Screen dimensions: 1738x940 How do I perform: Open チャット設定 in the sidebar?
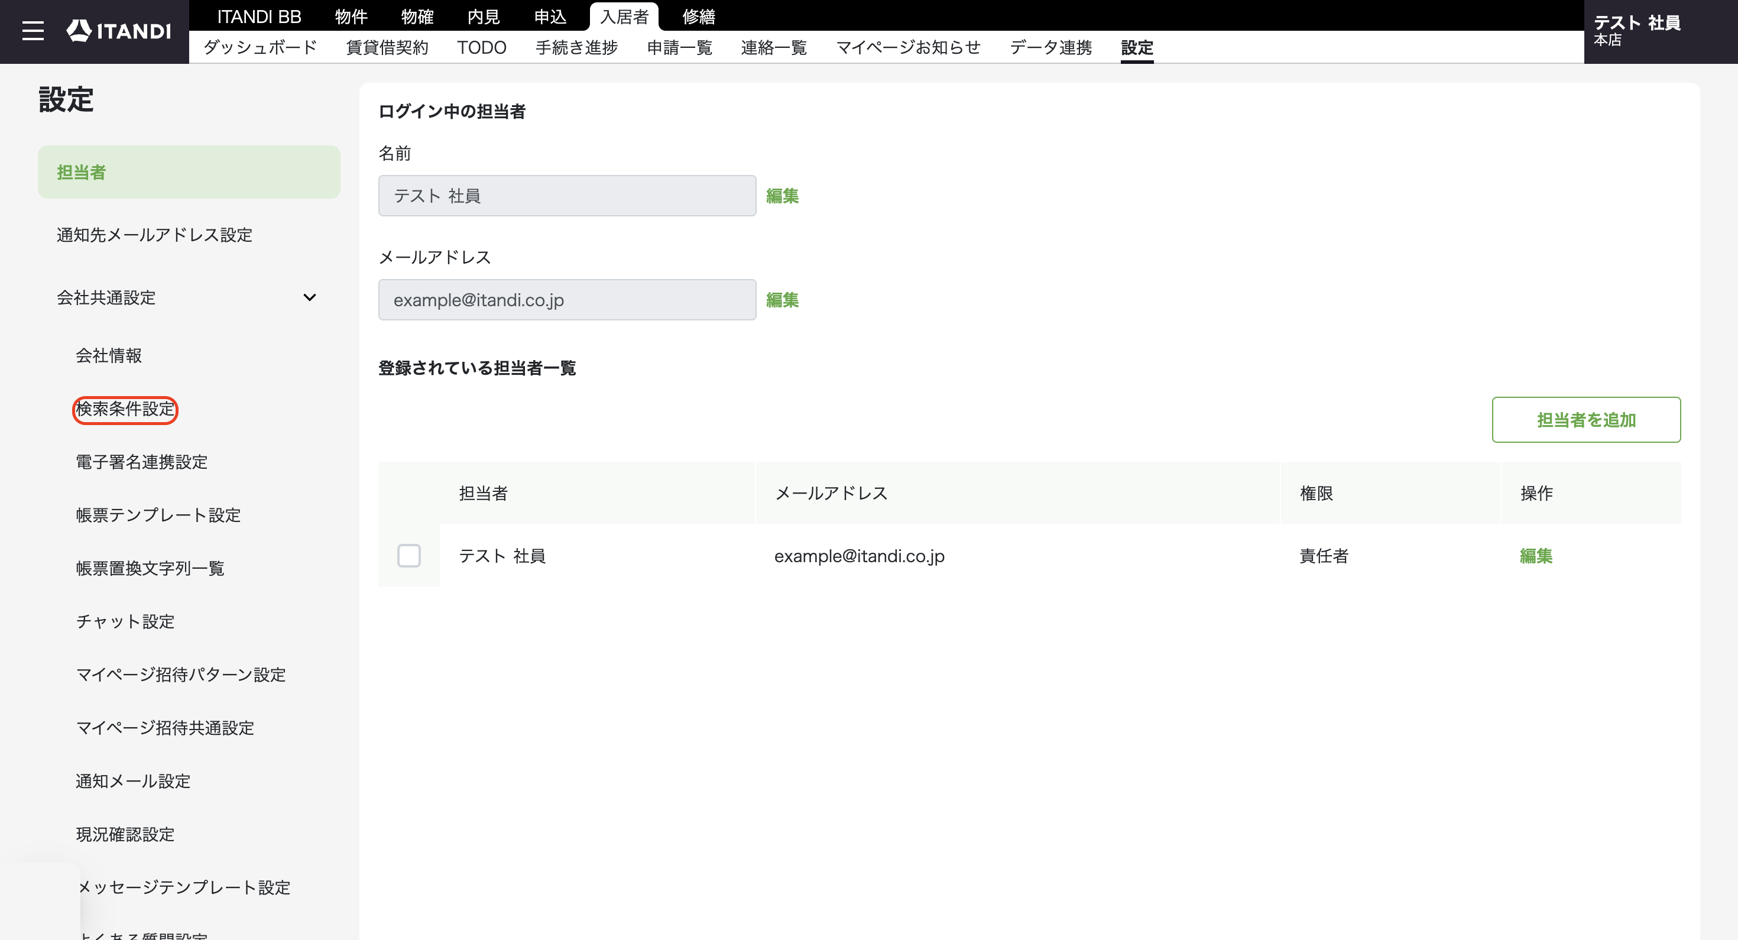click(x=125, y=621)
